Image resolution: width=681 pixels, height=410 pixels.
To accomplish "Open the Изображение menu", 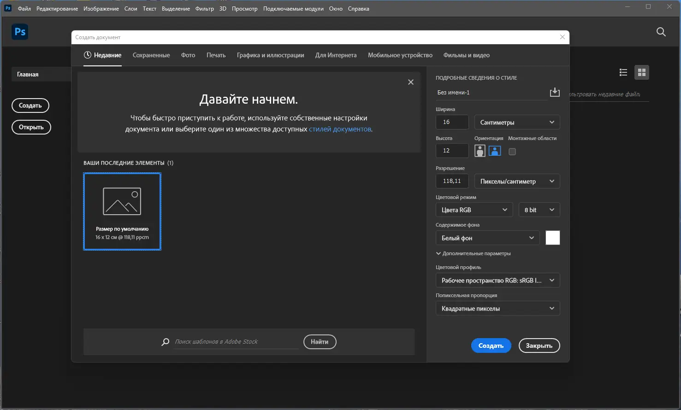I will tap(101, 8).
